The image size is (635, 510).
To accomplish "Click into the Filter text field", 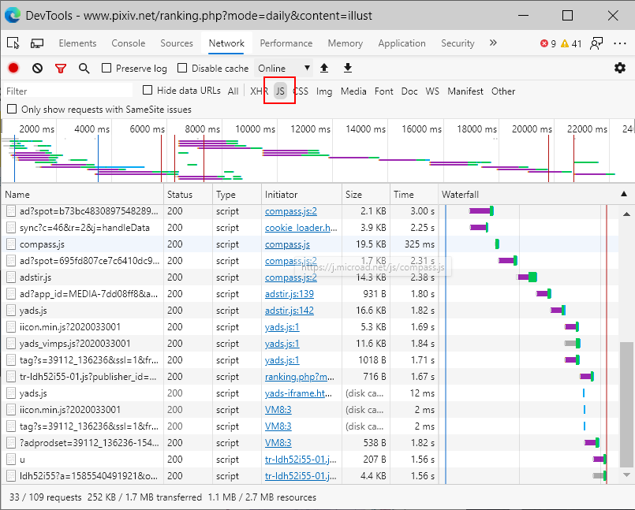I will [x=68, y=91].
